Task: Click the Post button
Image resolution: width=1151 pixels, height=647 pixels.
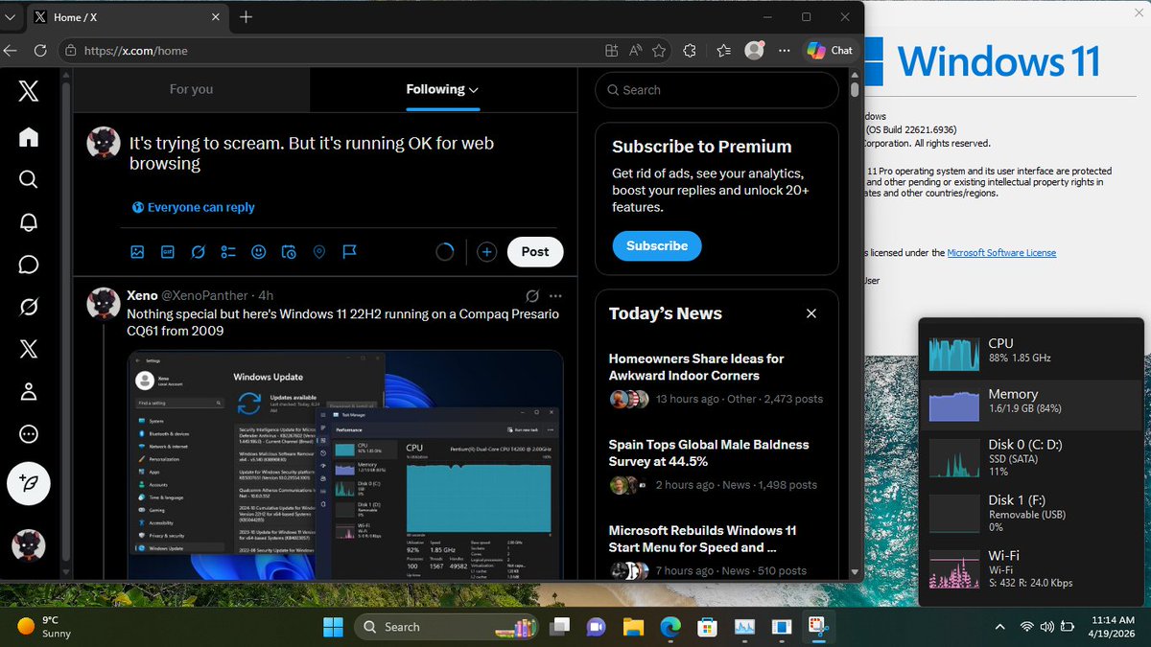Action: pyautogui.click(x=535, y=252)
